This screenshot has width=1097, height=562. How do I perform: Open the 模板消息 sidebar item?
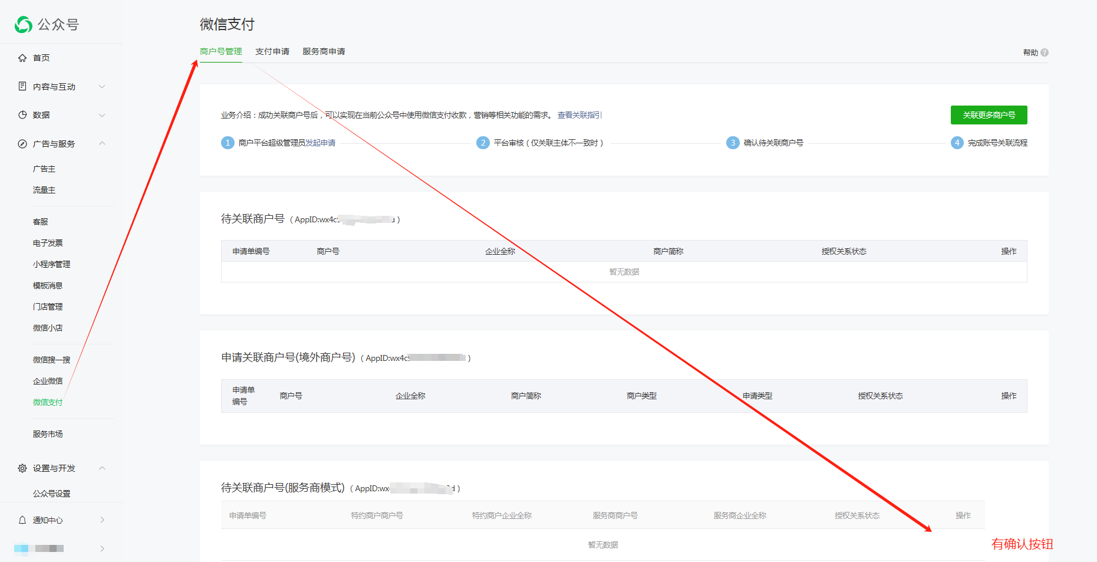(x=48, y=285)
